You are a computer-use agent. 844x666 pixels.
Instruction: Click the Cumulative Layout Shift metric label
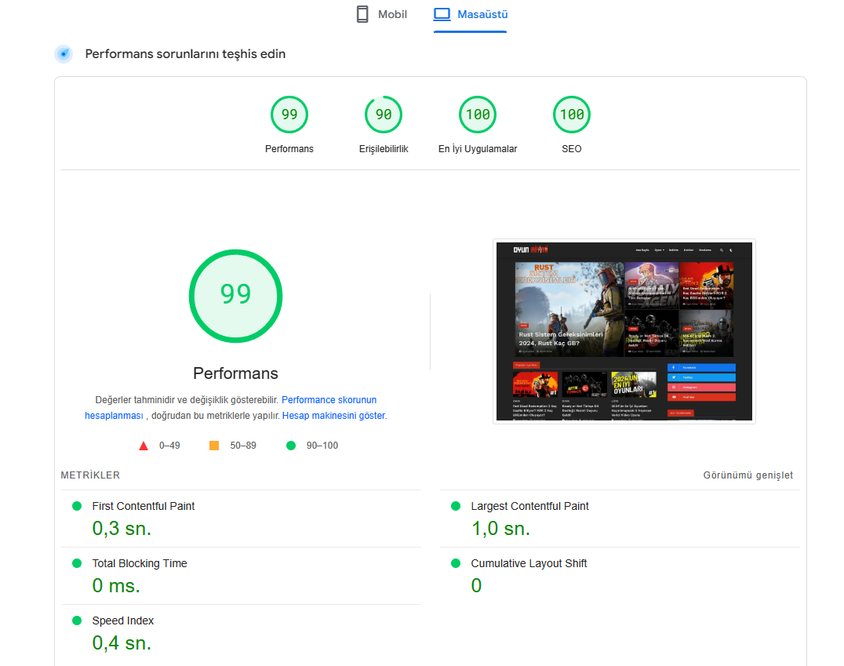tap(529, 563)
